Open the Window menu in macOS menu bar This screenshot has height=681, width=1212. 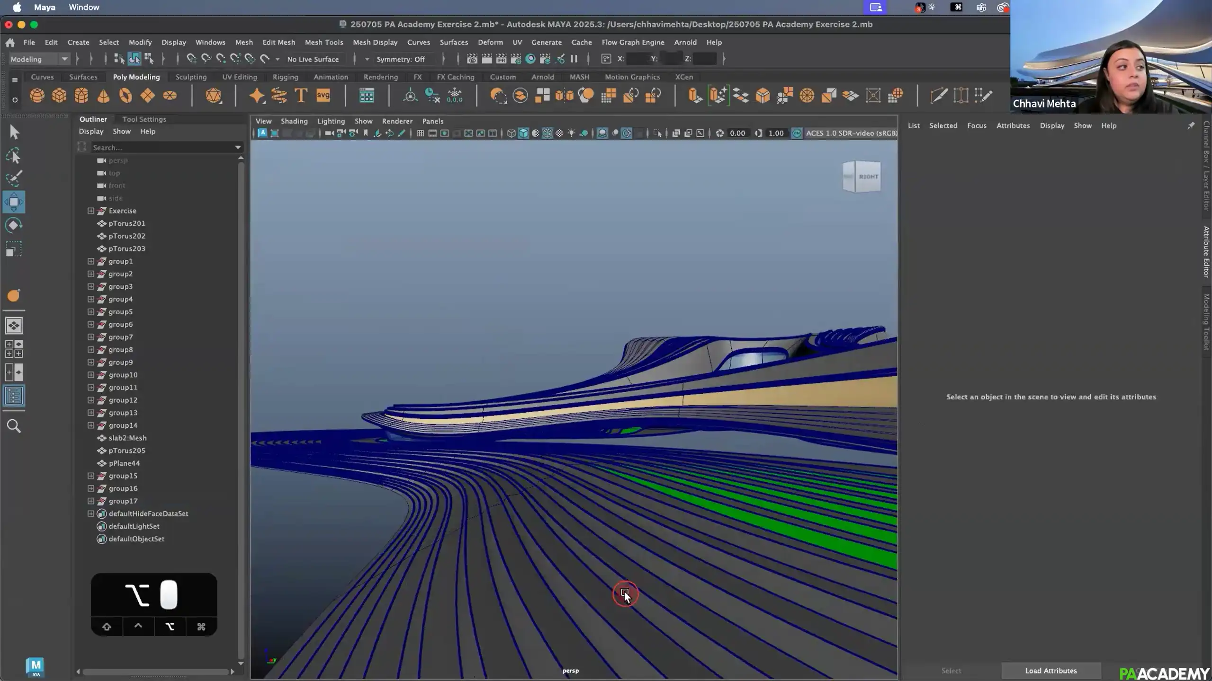84,7
